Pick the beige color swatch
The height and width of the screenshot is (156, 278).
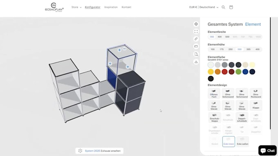[245, 65]
